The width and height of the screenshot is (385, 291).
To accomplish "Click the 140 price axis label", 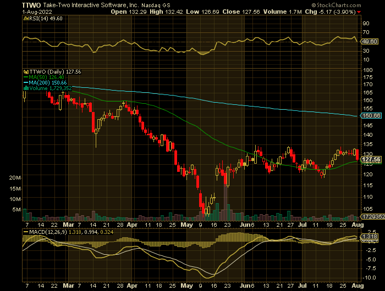I will click(367, 135).
